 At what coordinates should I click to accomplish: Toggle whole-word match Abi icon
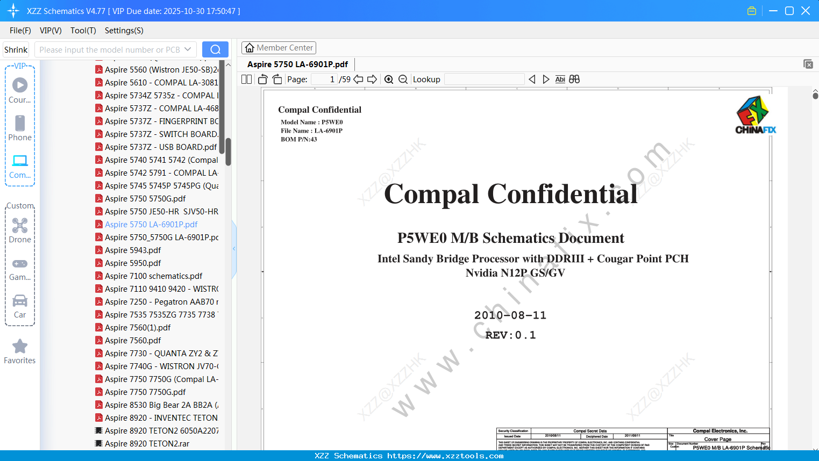click(560, 79)
